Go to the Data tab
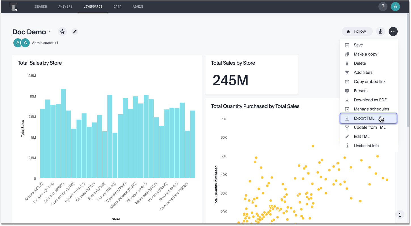The height and width of the screenshot is (226, 411). pyautogui.click(x=117, y=7)
